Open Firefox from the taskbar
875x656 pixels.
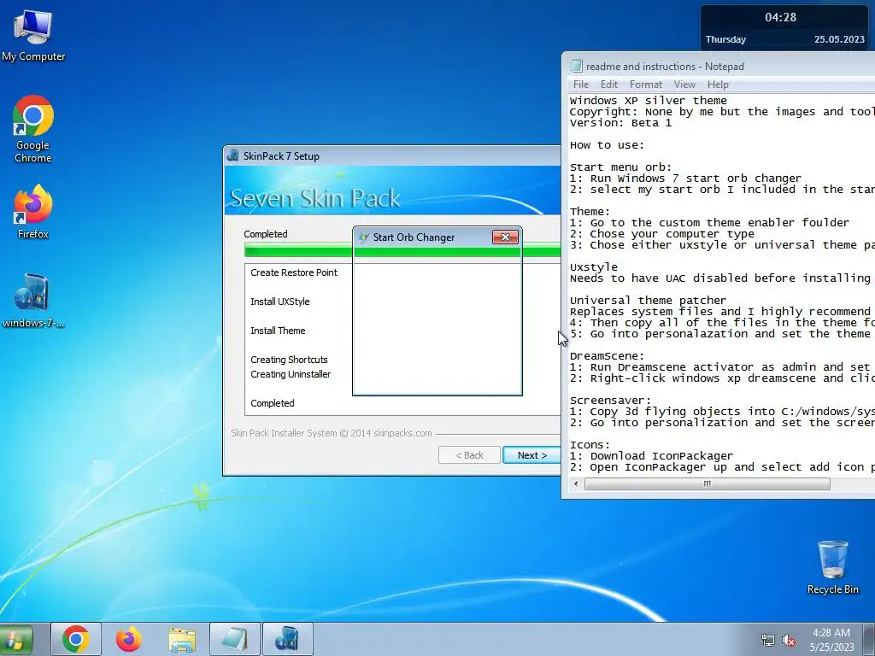pos(128,639)
